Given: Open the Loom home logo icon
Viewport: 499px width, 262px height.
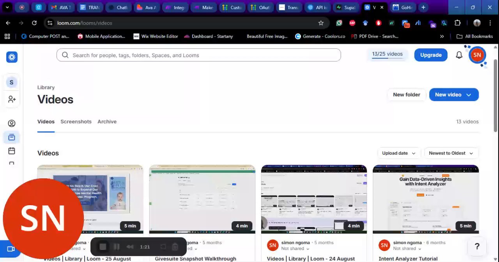Looking at the screenshot, I should [12, 57].
